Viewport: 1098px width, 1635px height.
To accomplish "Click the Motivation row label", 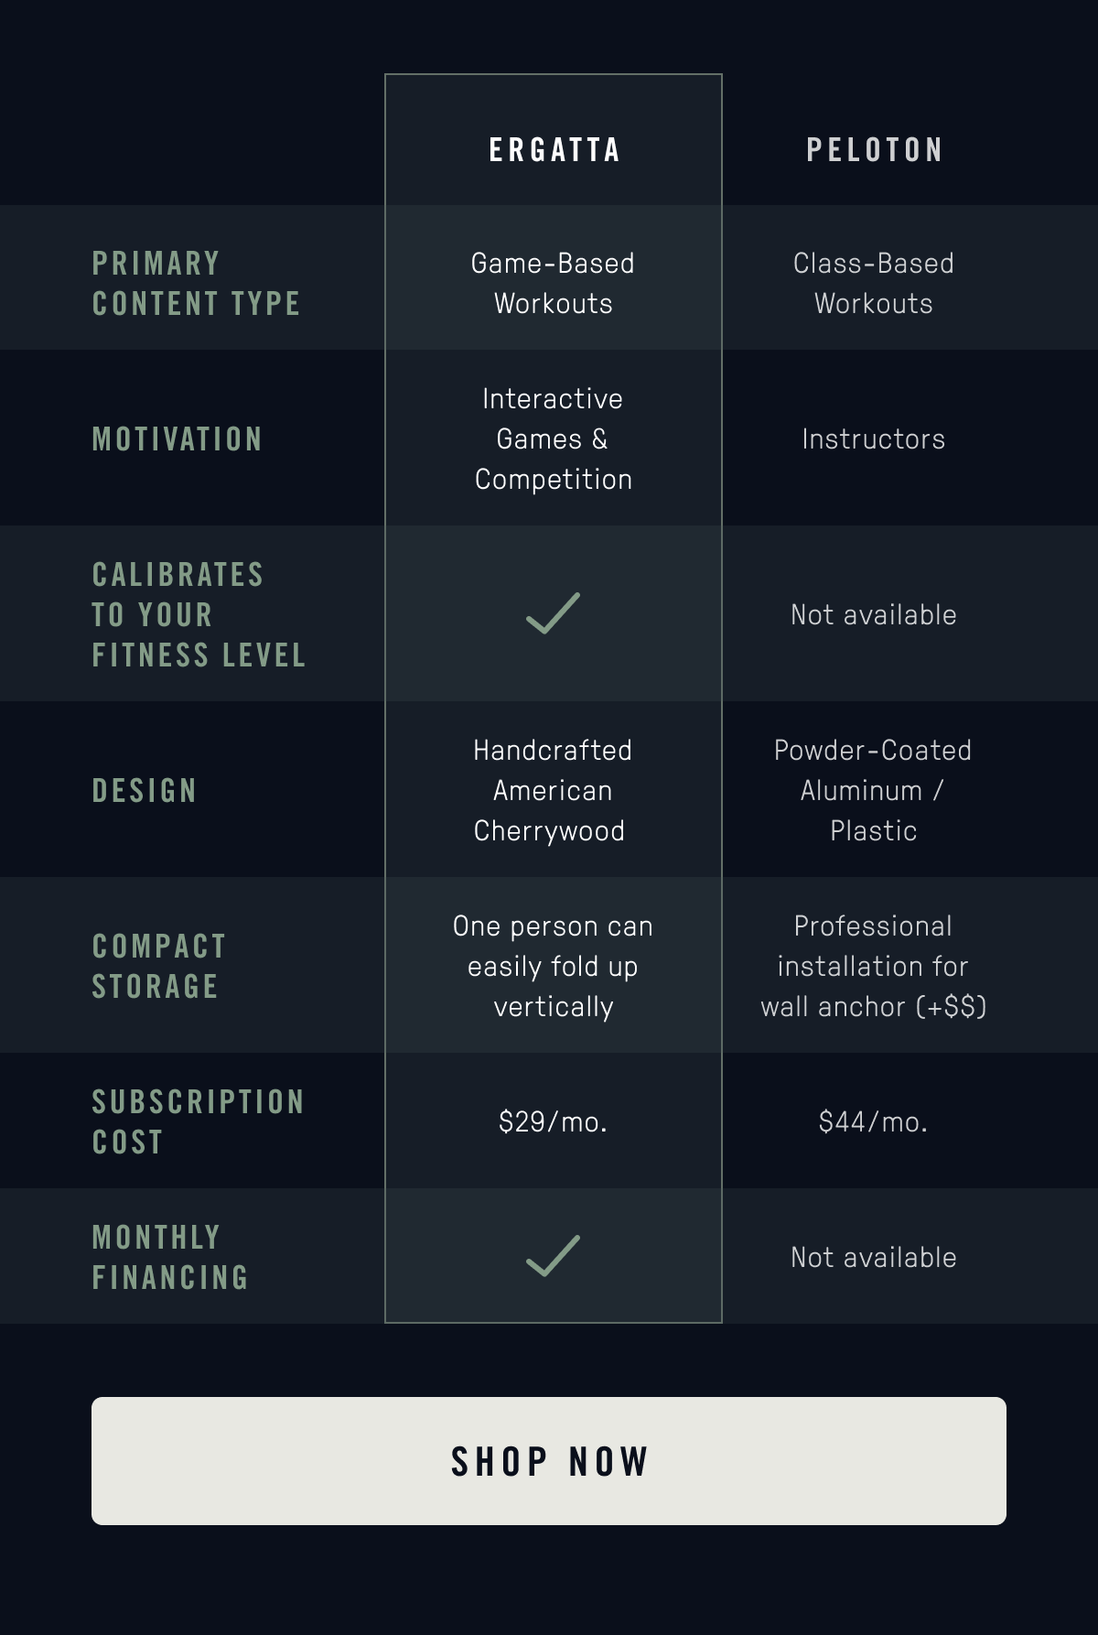I will 177,439.
